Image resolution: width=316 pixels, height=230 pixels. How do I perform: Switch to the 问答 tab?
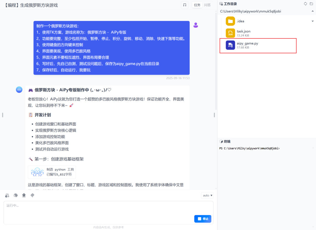pyautogui.click(x=207, y=5)
